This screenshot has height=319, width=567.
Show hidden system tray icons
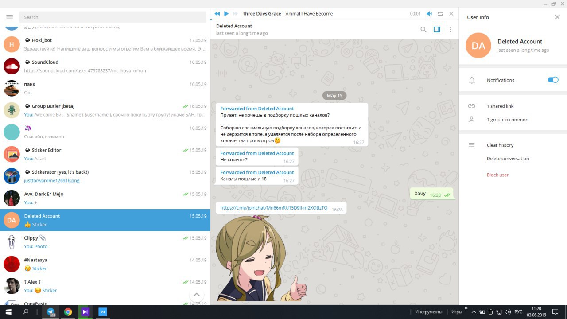[473, 312]
